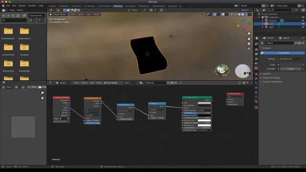
Task: Click World Color swatch field
Action: tap(291, 65)
